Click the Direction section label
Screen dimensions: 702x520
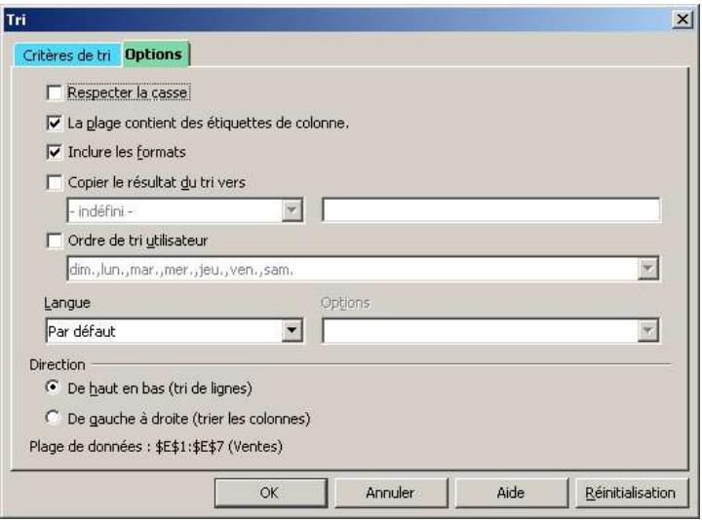[57, 364]
